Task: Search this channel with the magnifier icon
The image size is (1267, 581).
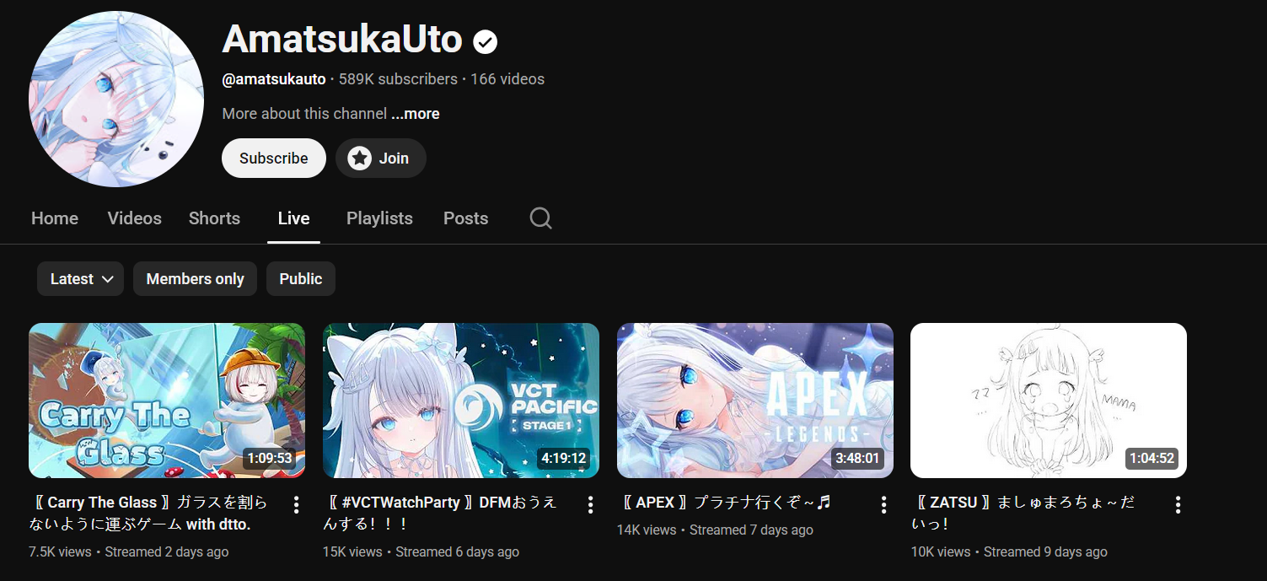Action: click(540, 218)
